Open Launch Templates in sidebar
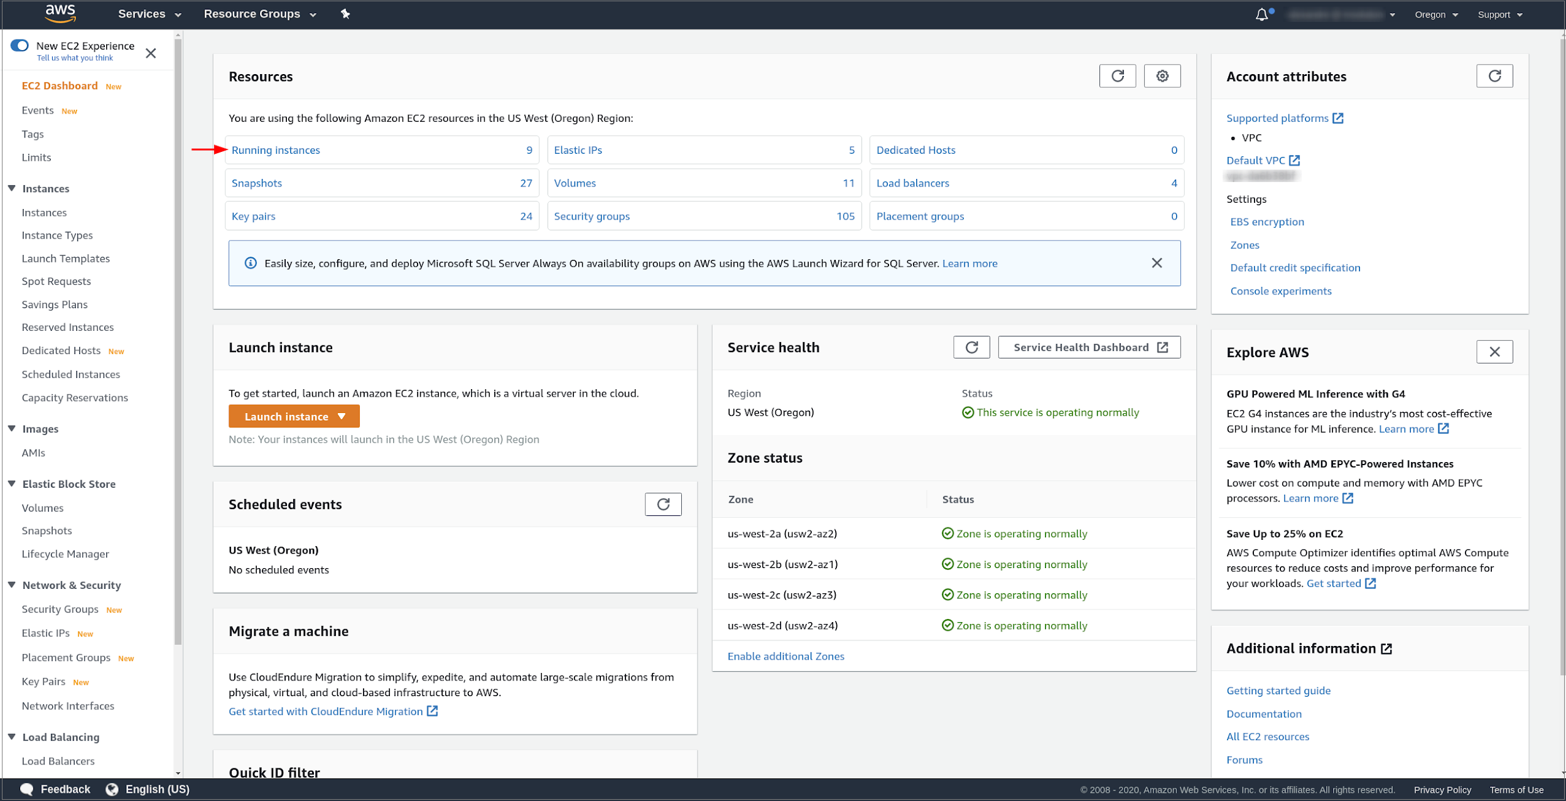Viewport: 1566px width, 801px height. click(x=65, y=259)
